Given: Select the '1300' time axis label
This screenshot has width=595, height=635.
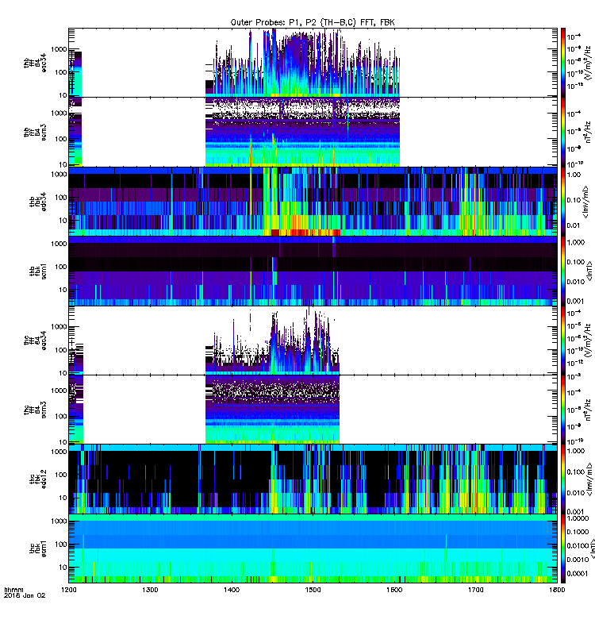Looking at the screenshot, I should tap(150, 590).
